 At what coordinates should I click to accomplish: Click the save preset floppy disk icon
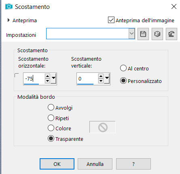point(143,34)
